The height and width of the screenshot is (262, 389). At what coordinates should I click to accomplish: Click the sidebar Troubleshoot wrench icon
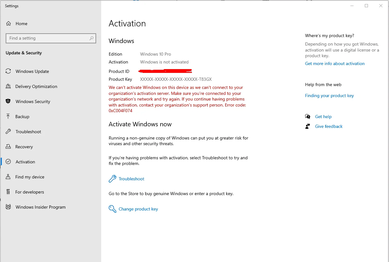click(8, 132)
